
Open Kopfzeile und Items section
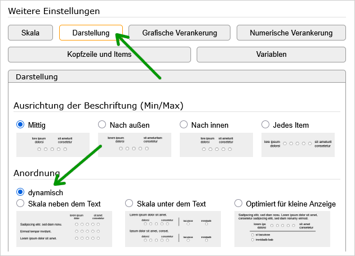click(x=99, y=55)
